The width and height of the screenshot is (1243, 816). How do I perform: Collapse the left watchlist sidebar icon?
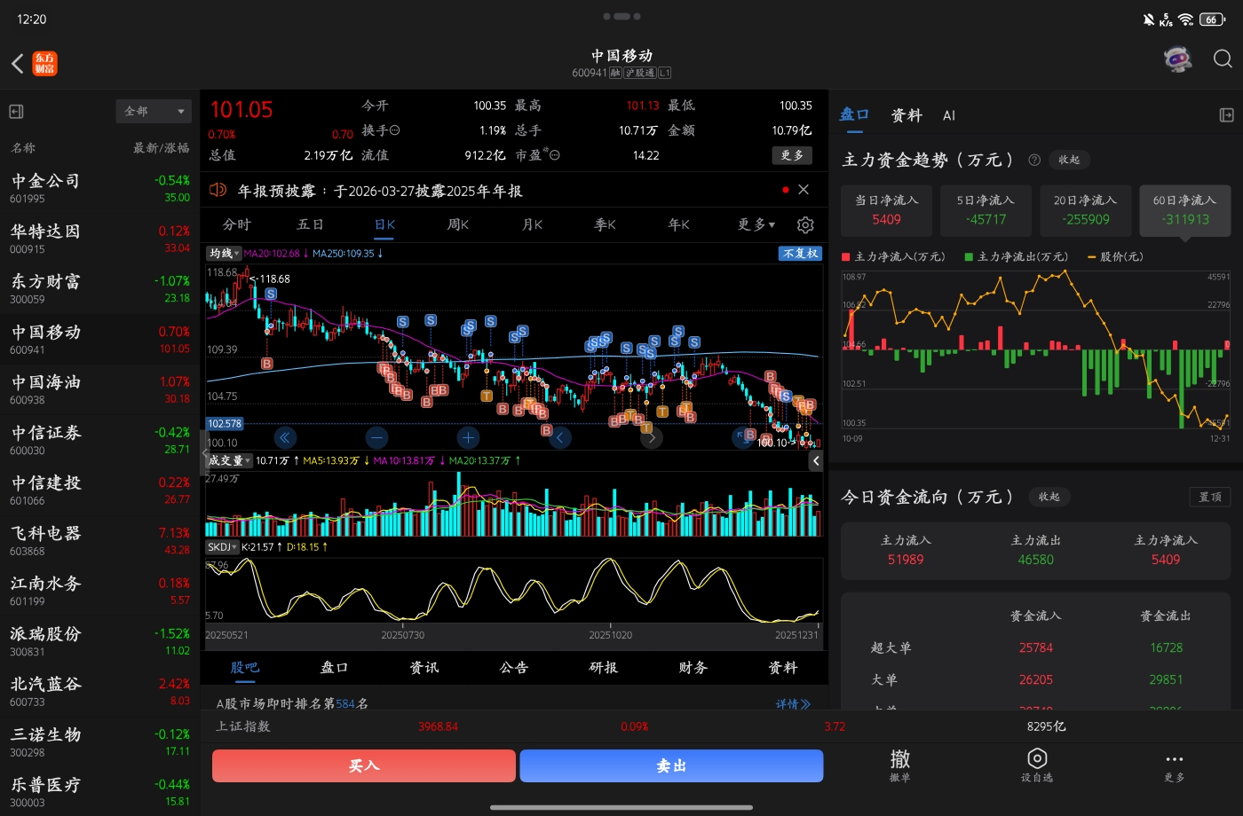click(16, 112)
